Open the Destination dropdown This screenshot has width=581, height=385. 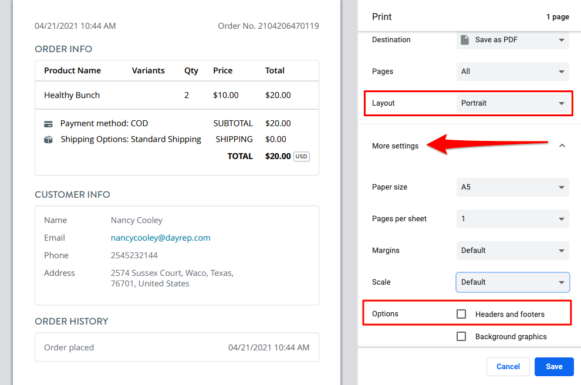512,39
